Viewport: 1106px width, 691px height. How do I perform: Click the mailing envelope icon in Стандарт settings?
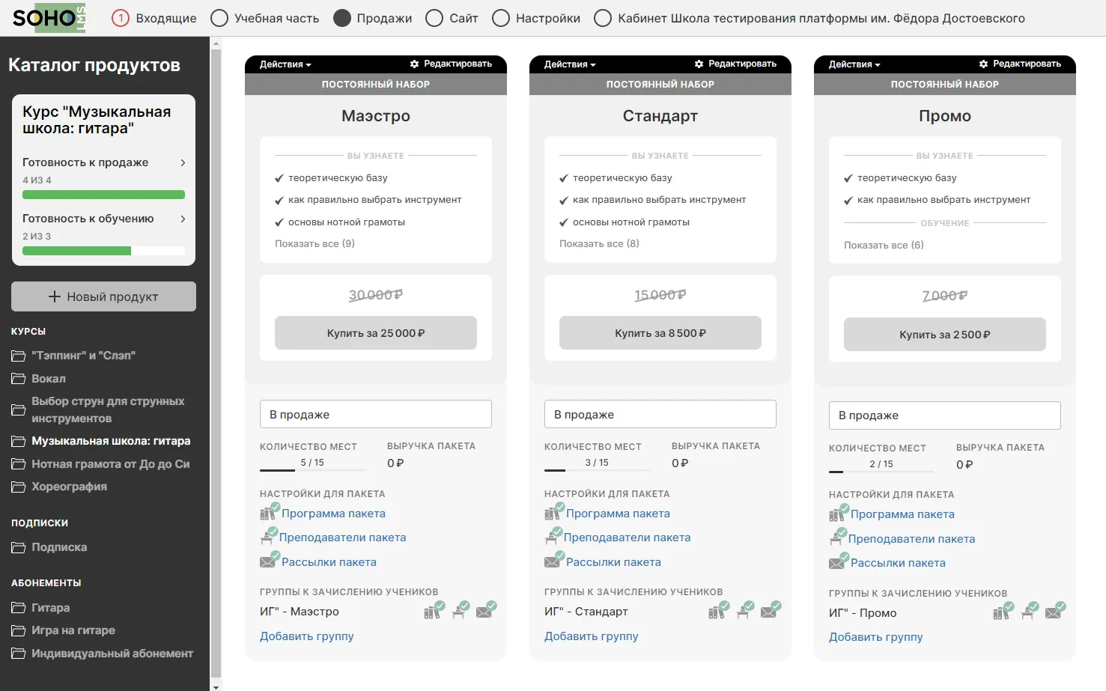(x=553, y=561)
